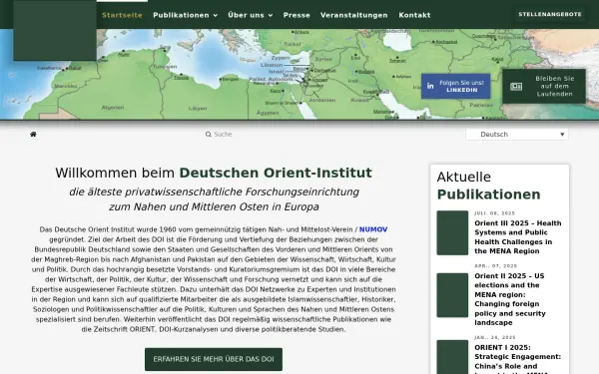Open the Veranstaltungen menu item
Screen dimensions: 599x374
[x=354, y=15]
